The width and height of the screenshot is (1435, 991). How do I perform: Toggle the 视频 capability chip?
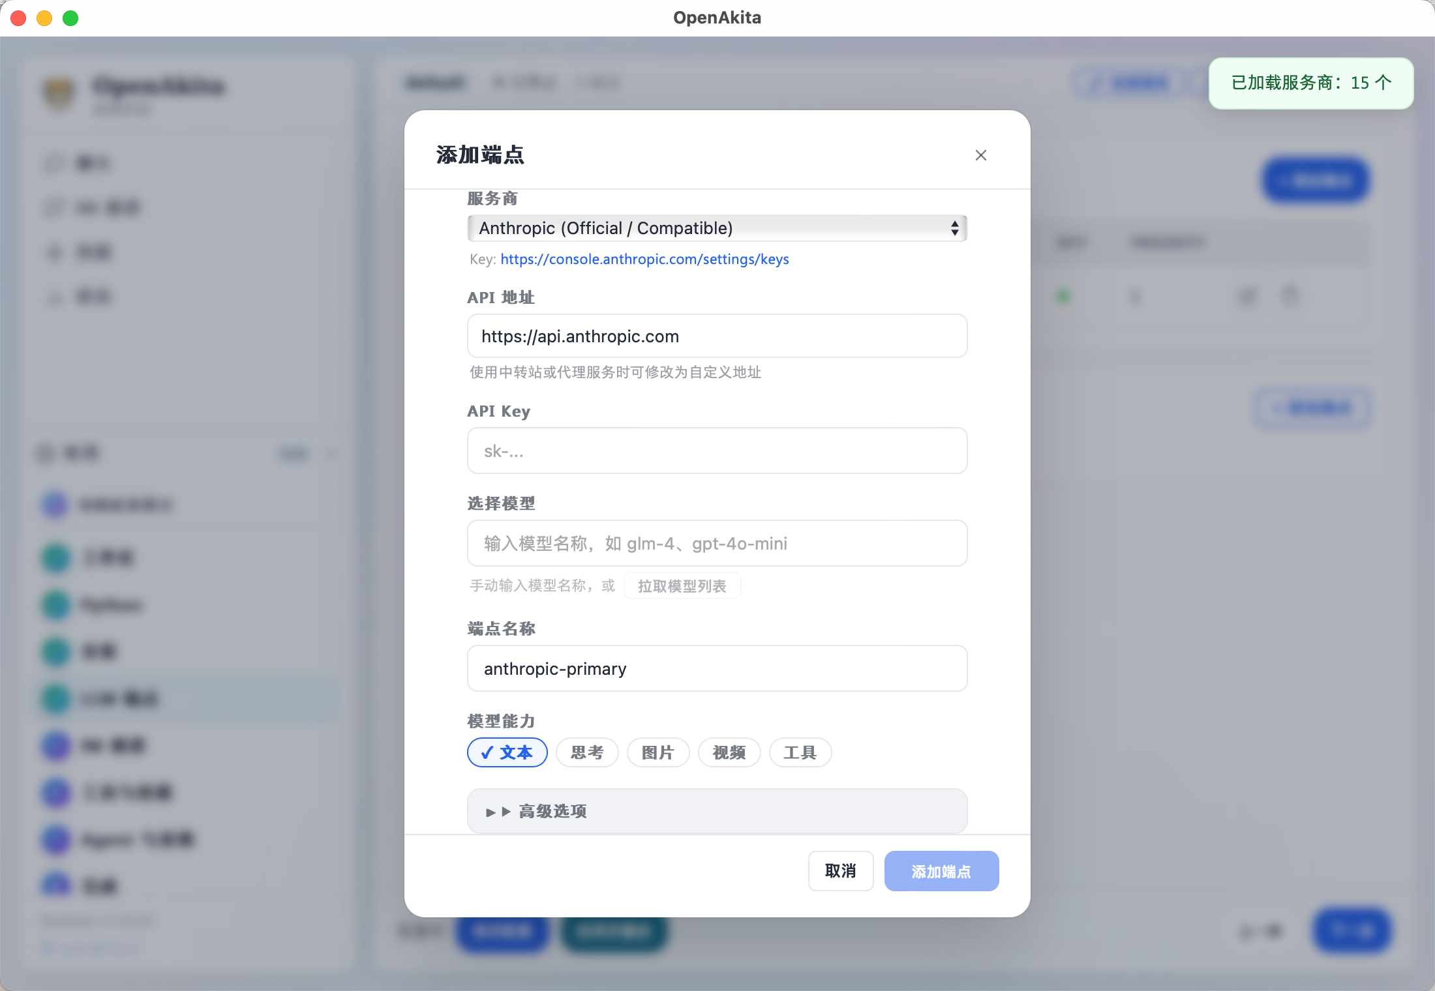[x=729, y=752]
